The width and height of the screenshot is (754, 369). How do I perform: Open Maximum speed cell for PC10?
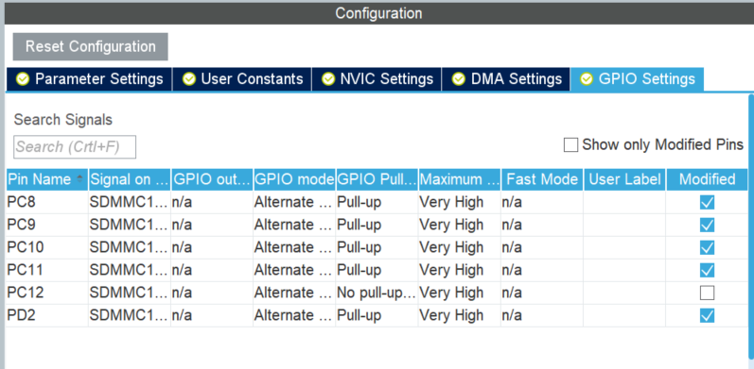(x=459, y=247)
